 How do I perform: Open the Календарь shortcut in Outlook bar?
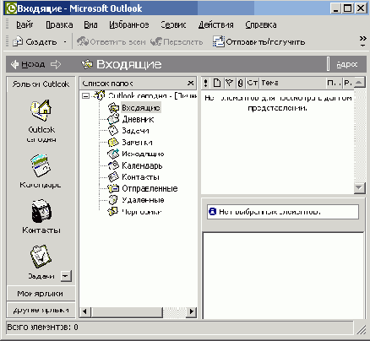41,165
